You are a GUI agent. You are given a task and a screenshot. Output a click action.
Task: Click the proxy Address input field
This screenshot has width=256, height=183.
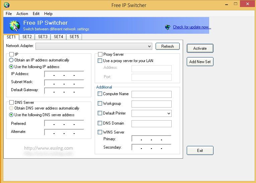pos(152,68)
